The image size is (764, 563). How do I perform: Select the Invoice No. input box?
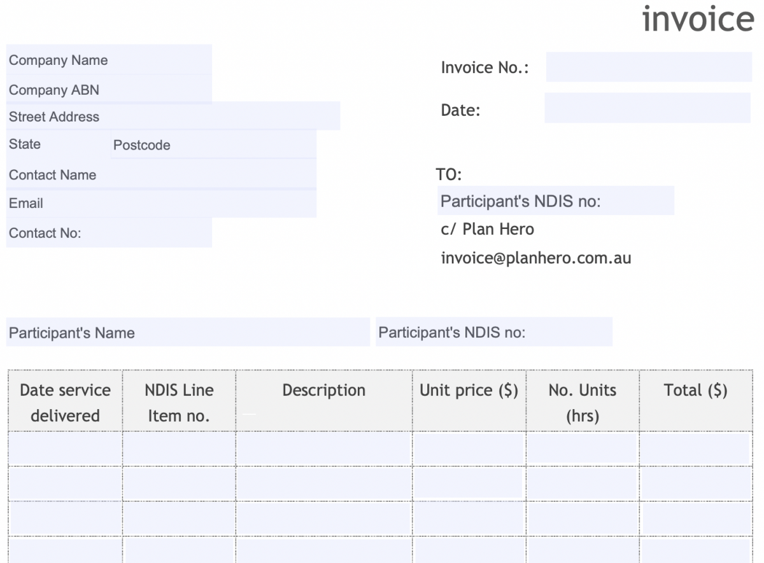click(x=648, y=67)
